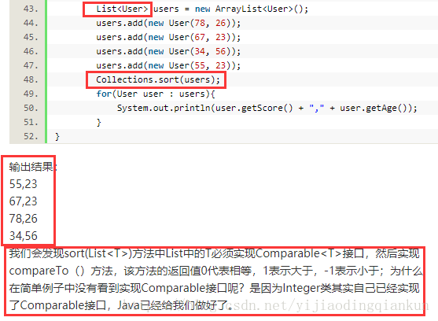Click the List<User> type declaration
Screen dimensions: 438x321
(122, 9)
